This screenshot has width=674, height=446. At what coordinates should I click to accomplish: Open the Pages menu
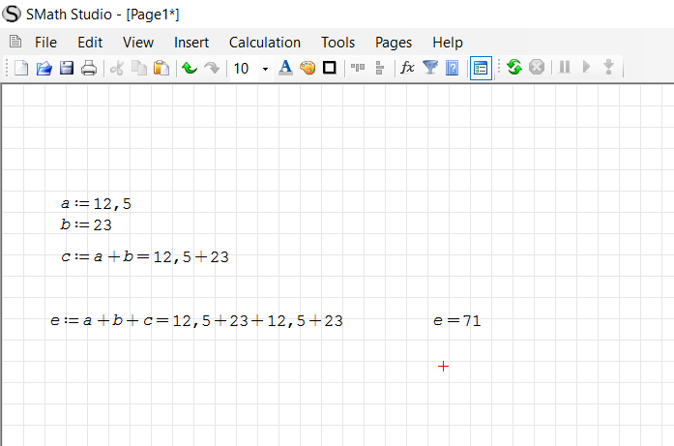(x=393, y=43)
